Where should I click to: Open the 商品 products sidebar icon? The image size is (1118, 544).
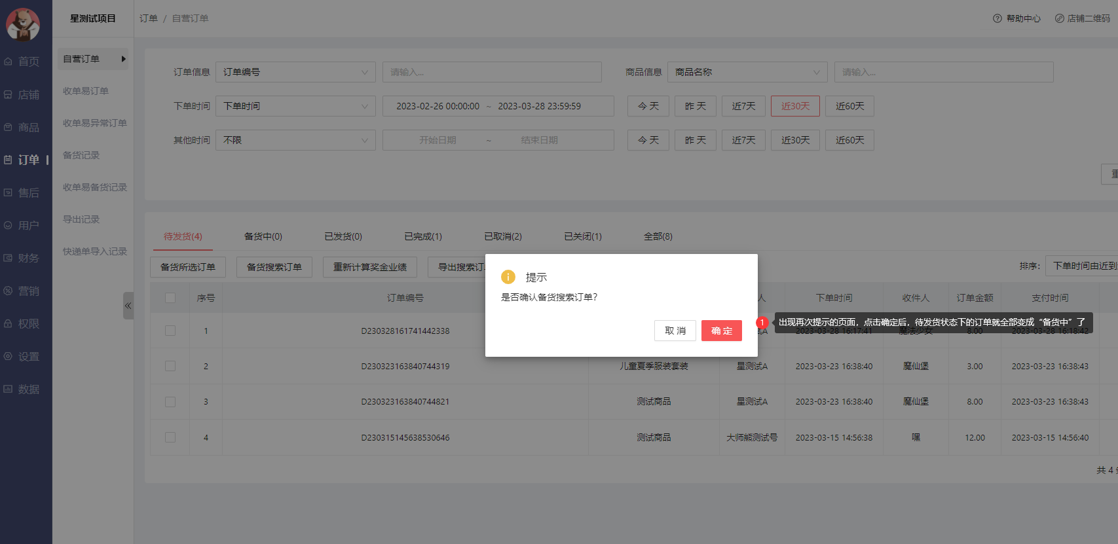pyautogui.click(x=9, y=128)
